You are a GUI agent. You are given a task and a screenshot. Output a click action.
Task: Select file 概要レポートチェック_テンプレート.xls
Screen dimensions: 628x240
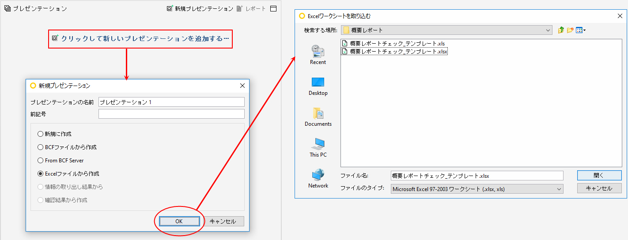point(393,44)
